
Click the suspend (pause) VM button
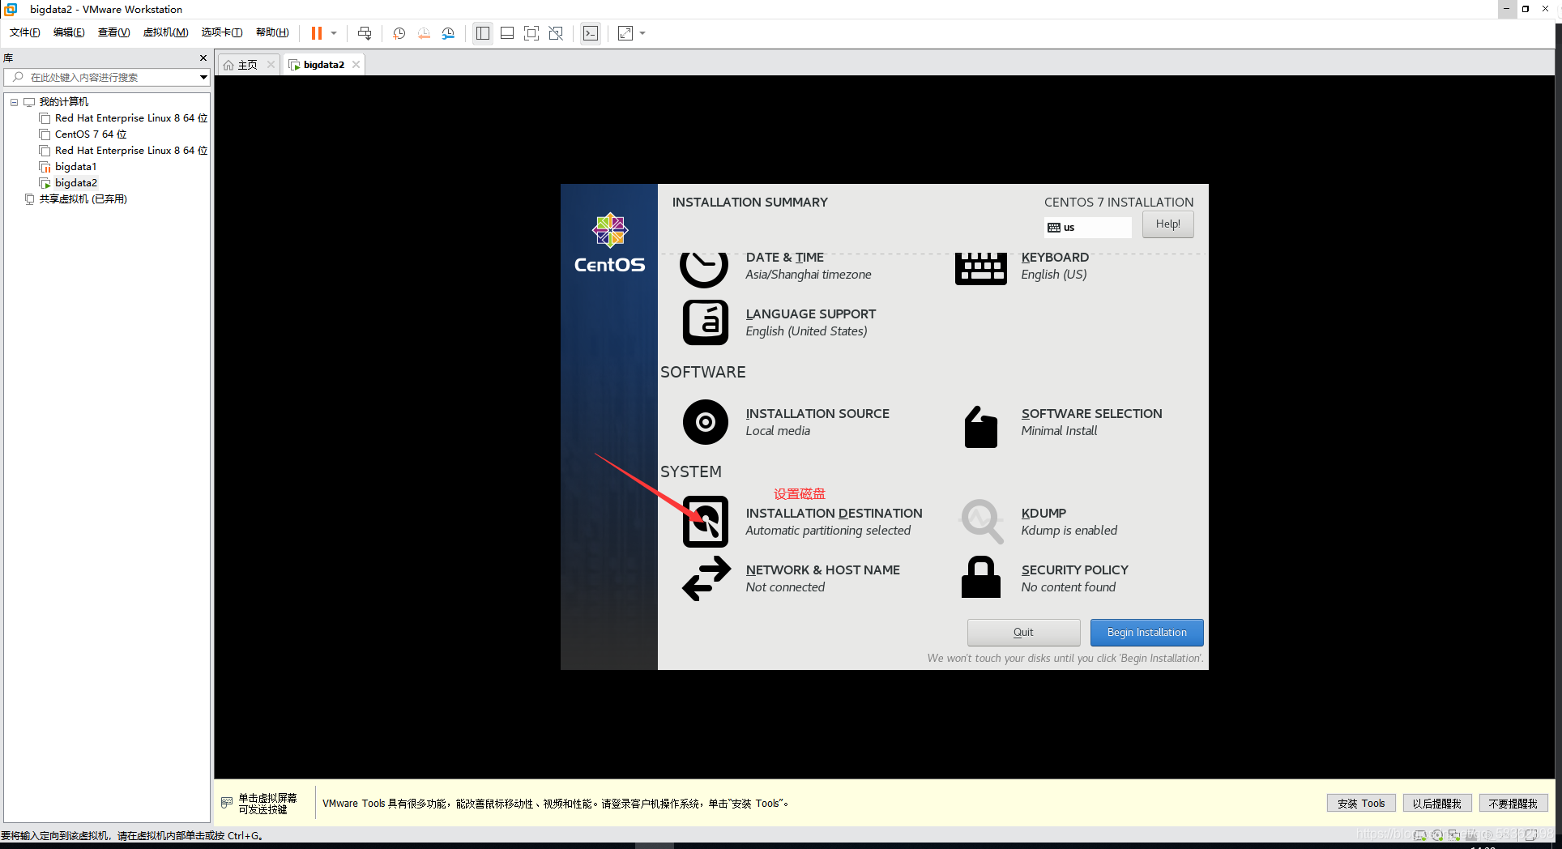point(317,33)
